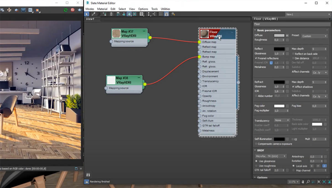Viewport: 332px width, 188px height.
Task: Select the arrow Select tool in the editor toolbar
Action: click(x=87, y=14)
